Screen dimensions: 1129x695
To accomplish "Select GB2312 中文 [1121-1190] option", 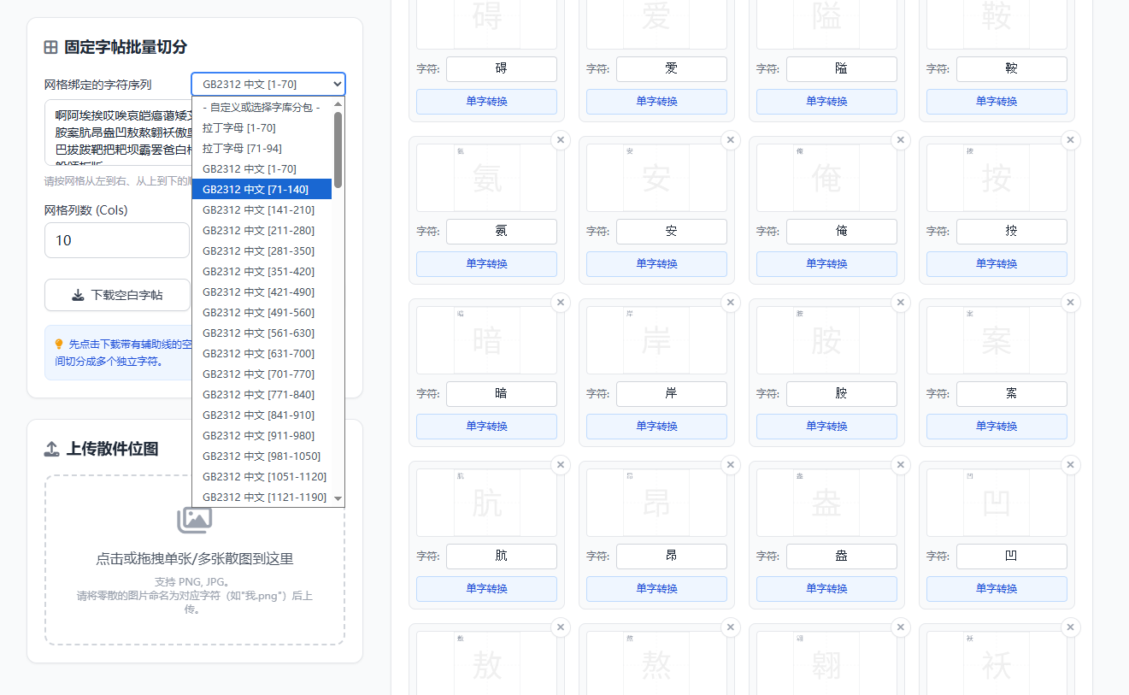I will [x=262, y=498].
